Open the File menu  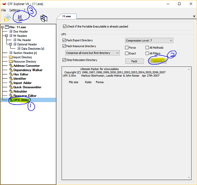click(4, 10)
